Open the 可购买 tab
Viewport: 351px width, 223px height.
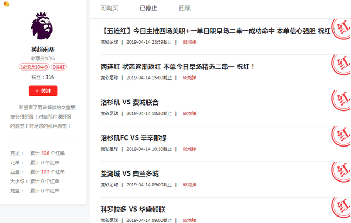coord(109,8)
